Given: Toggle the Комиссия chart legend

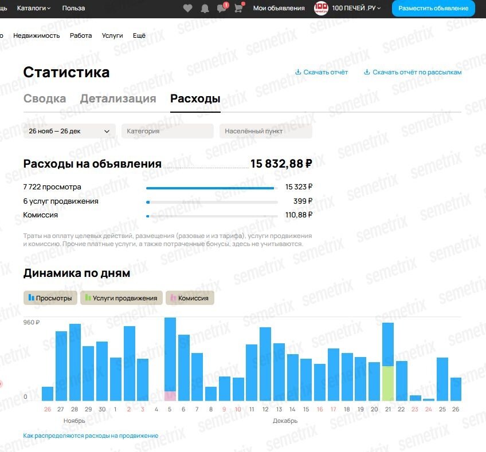Looking at the screenshot, I should 189,298.
